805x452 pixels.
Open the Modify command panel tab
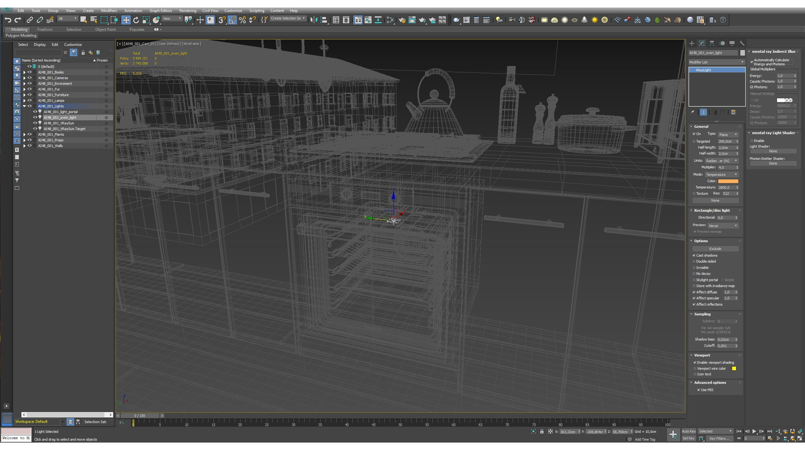[x=702, y=43]
